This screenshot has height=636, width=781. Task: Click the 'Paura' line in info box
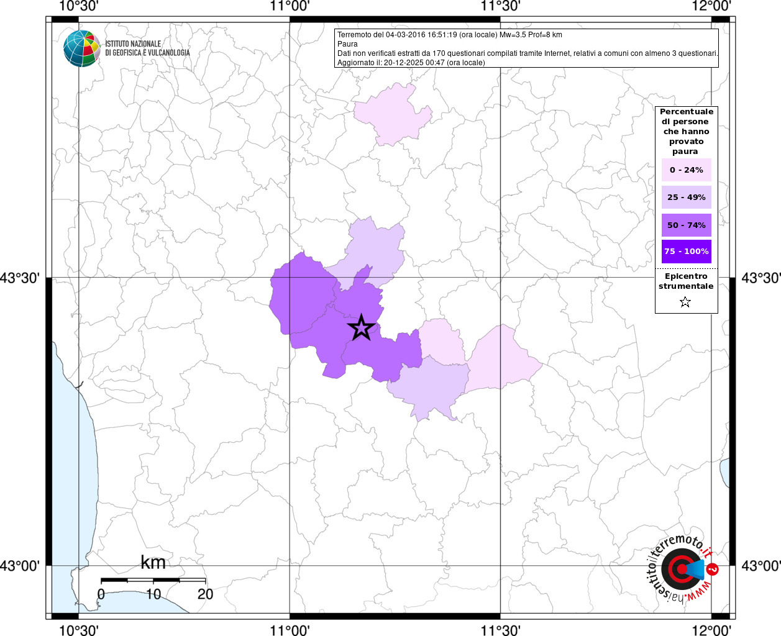pyautogui.click(x=347, y=44)
